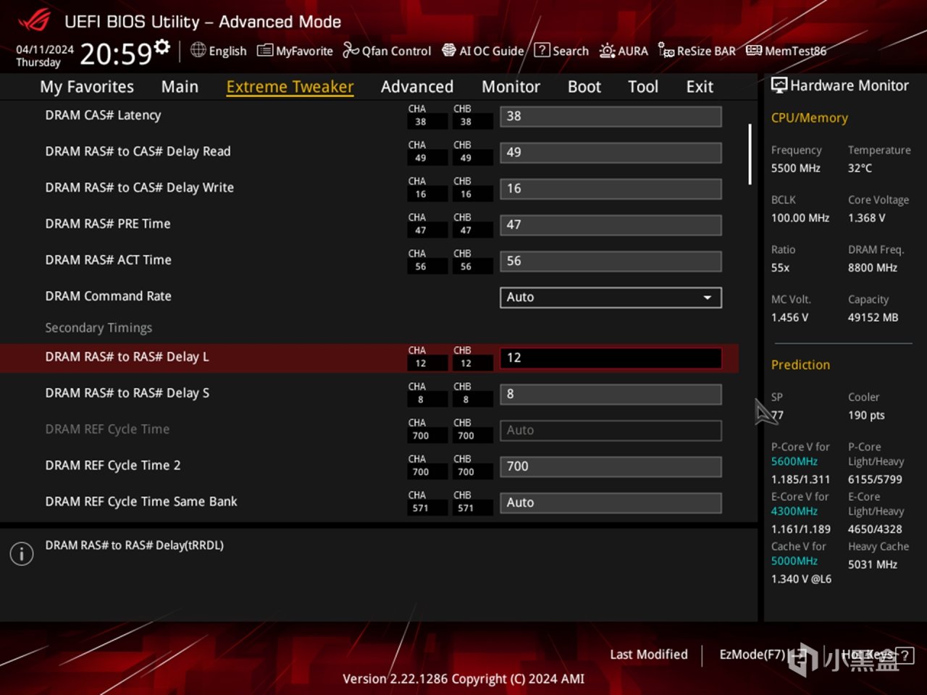Click the RAS# to CAS# Delay Read field
This screenshot has width=927, height=695.
611,153
